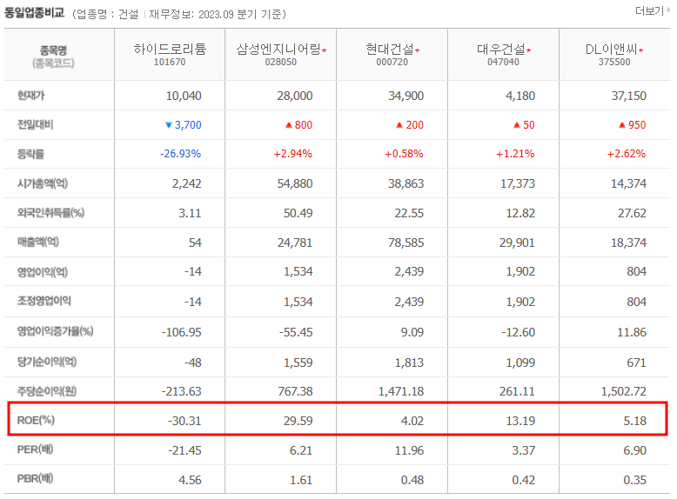The height and width of the screenshot is (499, 677).
Task: Click the 현재가 row label
Action: click(x=30, y=96)
